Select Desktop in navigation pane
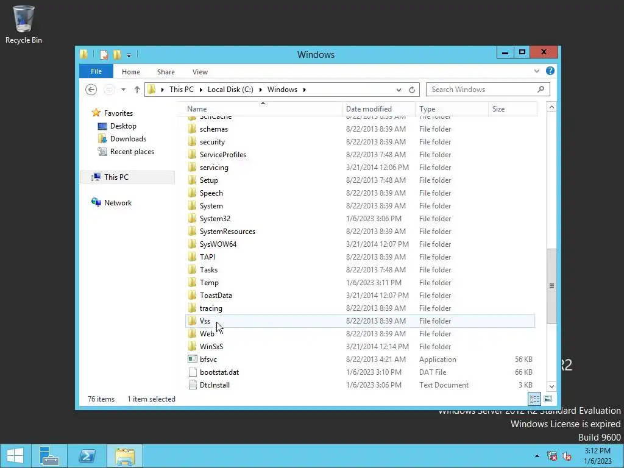 point(123,126)
